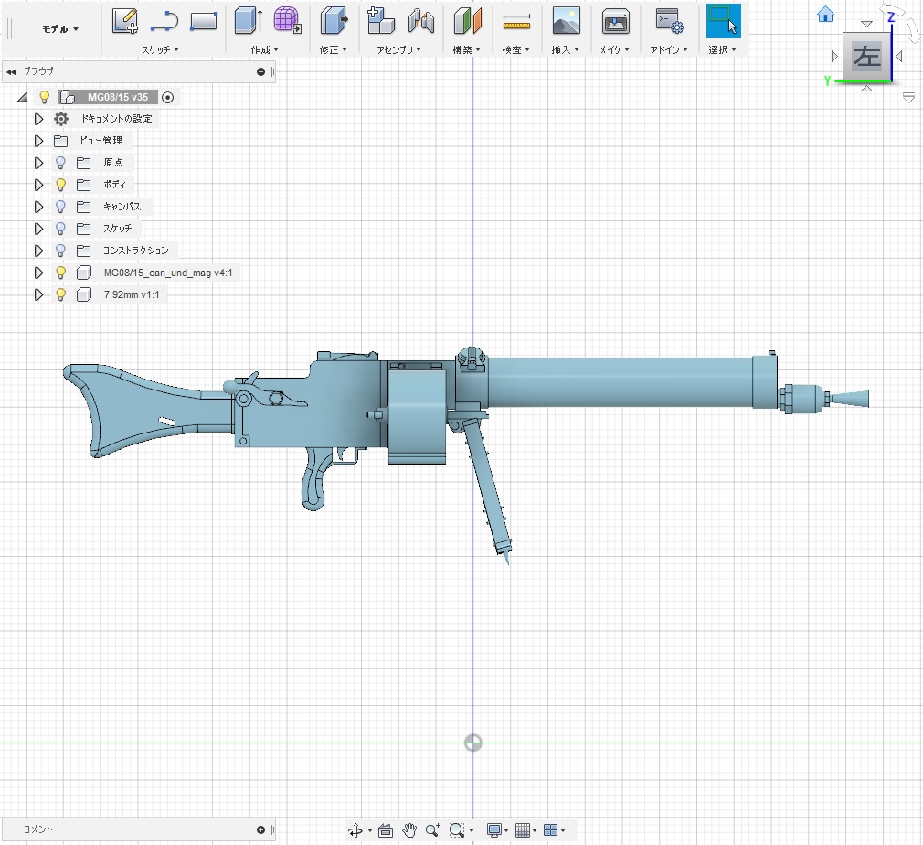923x845 pixels.
Task: Click the Create Form purple mesh icon
Action: (x=288, y=20)
